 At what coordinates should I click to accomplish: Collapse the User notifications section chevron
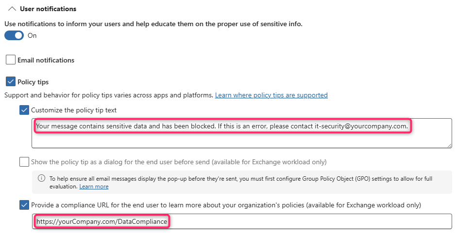[12, 9]
